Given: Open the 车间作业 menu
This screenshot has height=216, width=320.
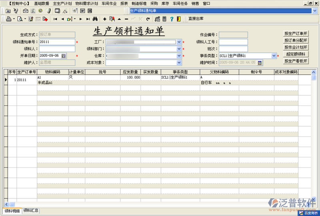Looking at the screenshot, I should [x=109, y=3].
